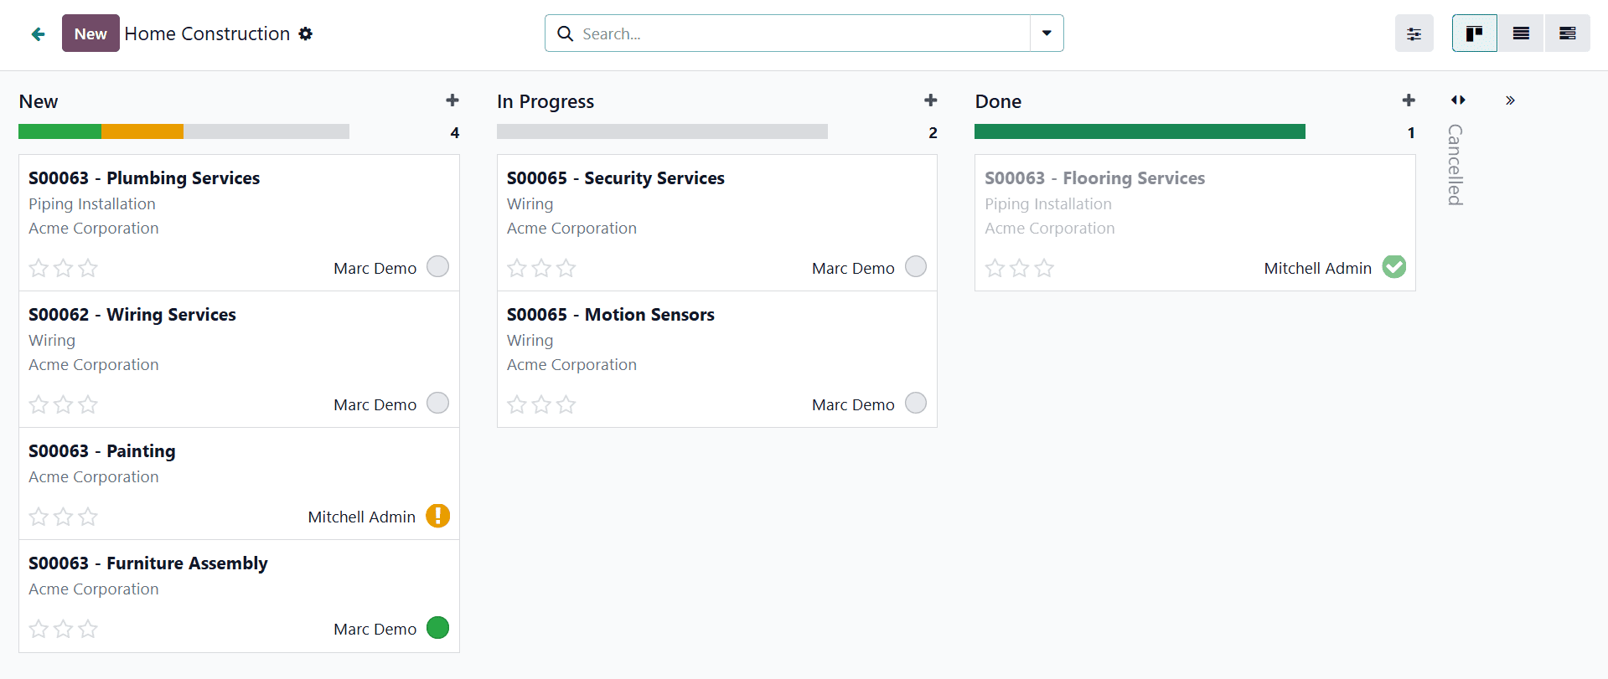This screenshot has width=1608, height=679.
Task: Set second star on Painting card
Action: pos(63,517)
